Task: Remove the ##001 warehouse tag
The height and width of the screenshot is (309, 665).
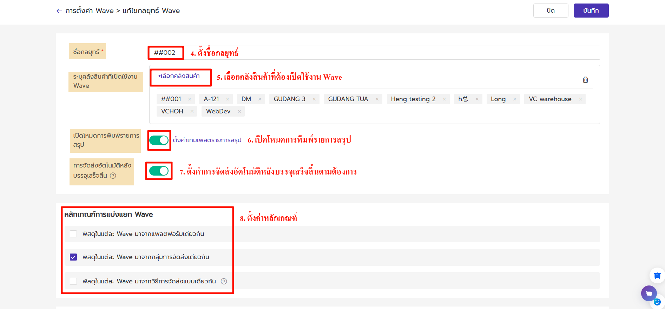Action: 190,99
